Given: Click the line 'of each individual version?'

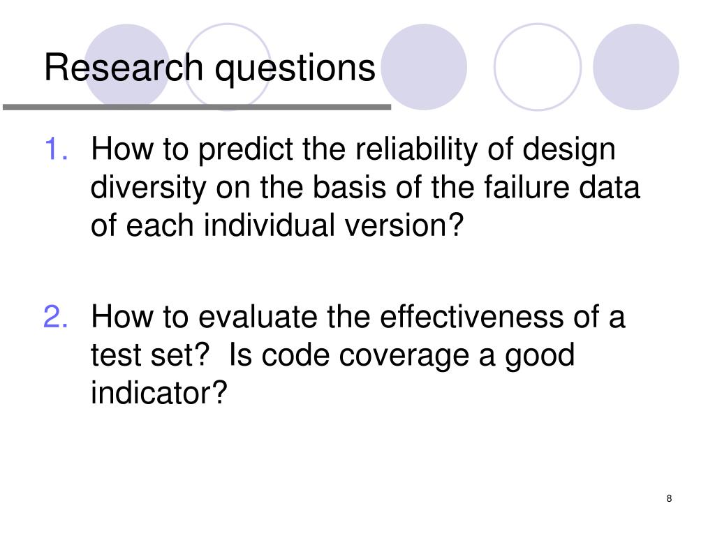Looking at the screenshot, I should (x=277, y=225).
